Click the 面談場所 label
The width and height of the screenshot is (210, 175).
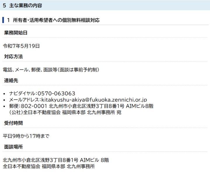13,147
